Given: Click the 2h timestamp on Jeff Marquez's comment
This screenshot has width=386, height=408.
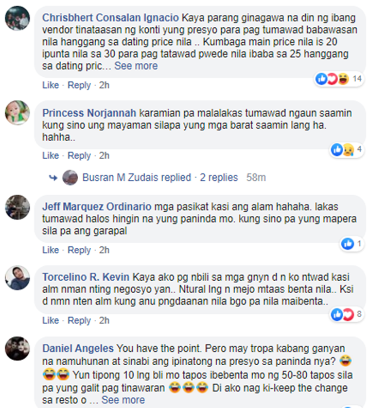Looking at the screenshot, I should 104,250.
